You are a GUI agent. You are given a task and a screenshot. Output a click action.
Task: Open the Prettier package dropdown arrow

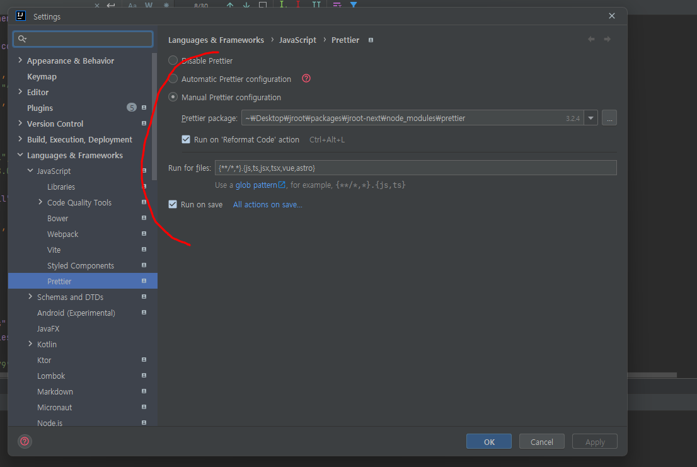[x=590, y=118]
